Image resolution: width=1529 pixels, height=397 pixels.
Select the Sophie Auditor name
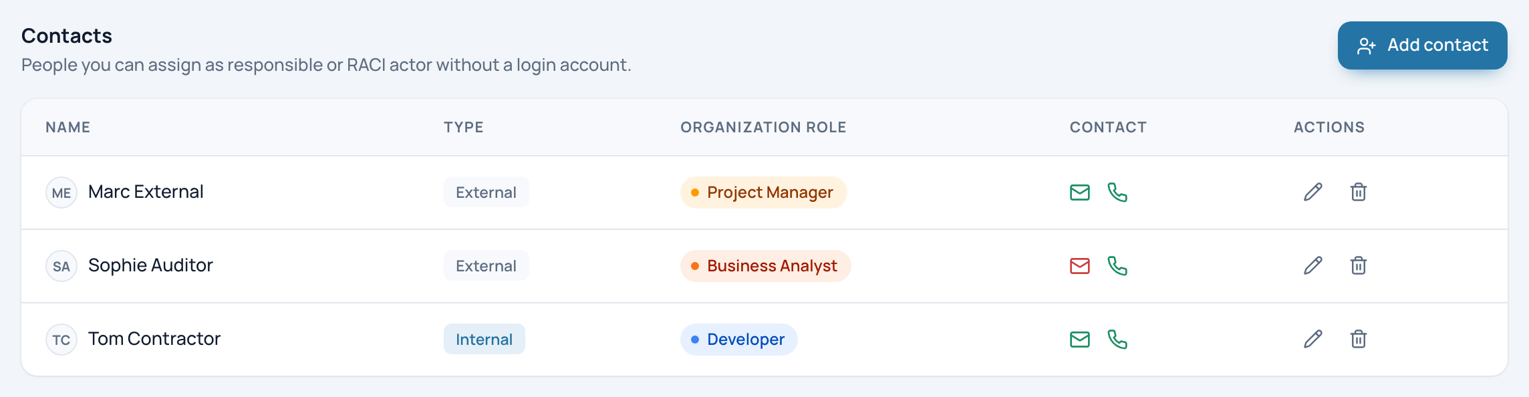150,265
